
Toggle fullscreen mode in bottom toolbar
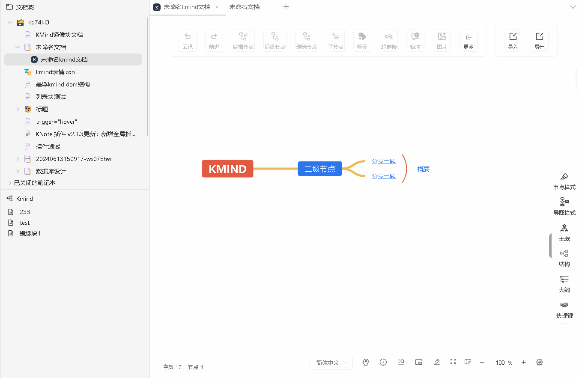pyautogui.click(x=453, y=362)
